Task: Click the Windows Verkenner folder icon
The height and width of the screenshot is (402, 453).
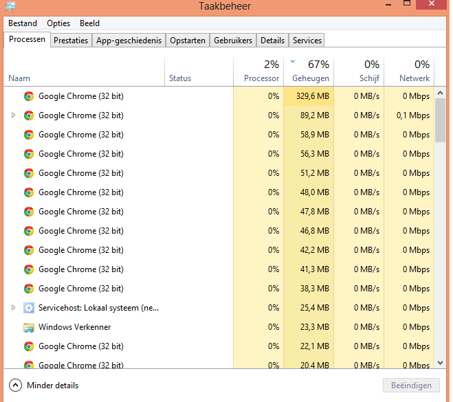Action: point(29,327)
